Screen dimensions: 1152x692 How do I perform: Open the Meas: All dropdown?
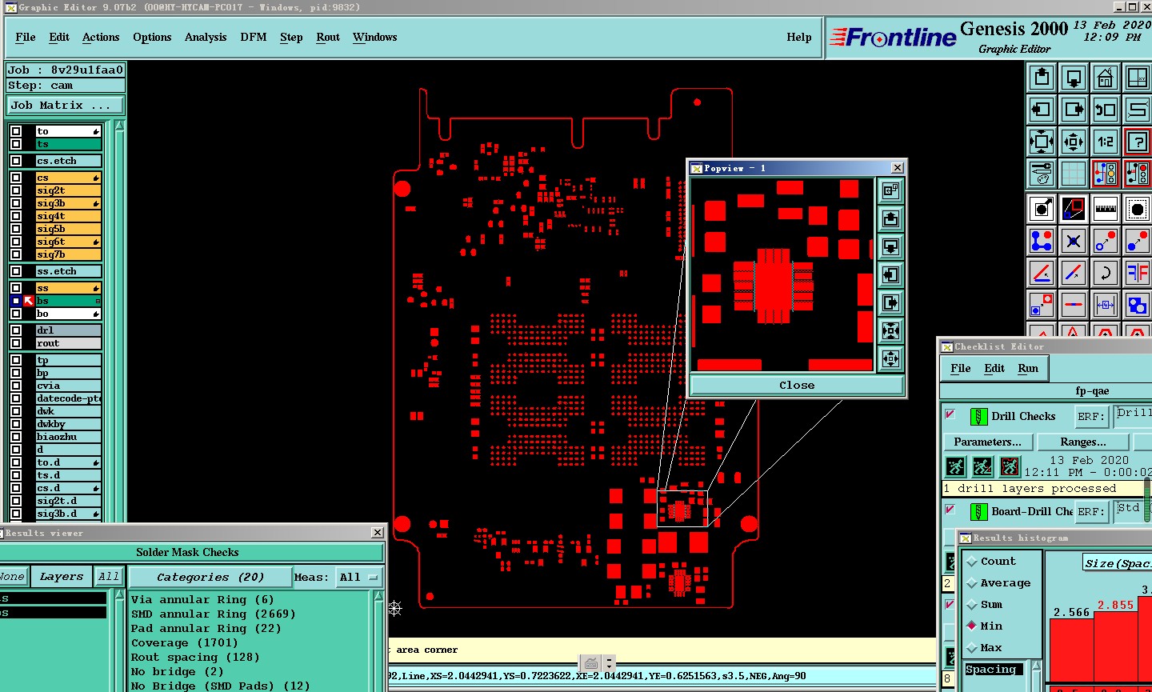(358, 577)
